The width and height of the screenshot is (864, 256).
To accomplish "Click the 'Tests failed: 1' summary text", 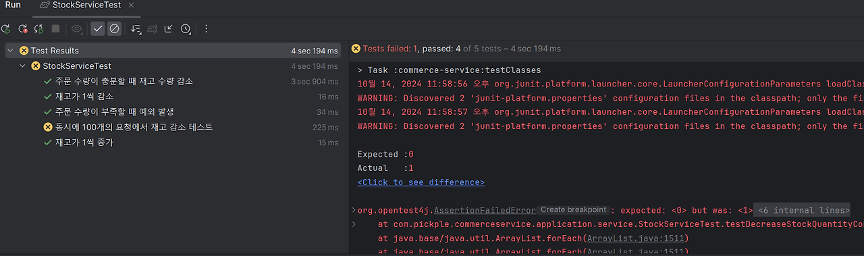I will click(391, 49).
